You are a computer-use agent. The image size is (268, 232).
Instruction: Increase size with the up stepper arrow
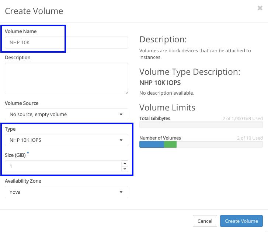(x=125, y=164)
